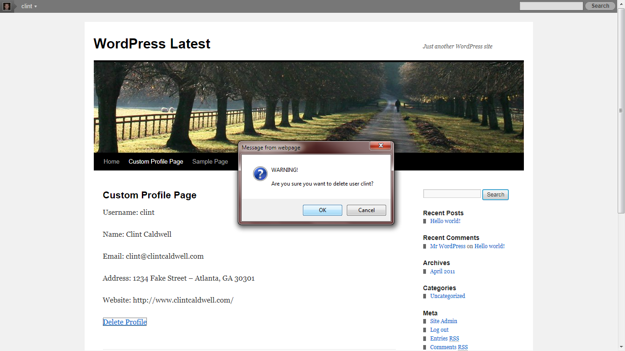Go to the Sample Page menu item
The image size is (625, 351).
210,161
